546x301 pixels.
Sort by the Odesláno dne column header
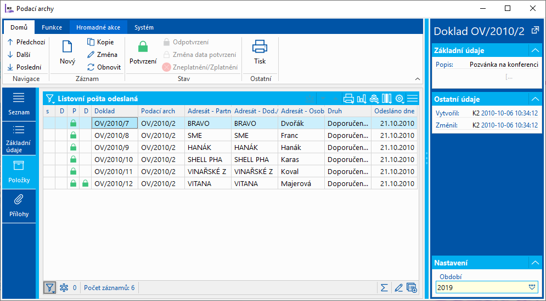coord(394,111)
